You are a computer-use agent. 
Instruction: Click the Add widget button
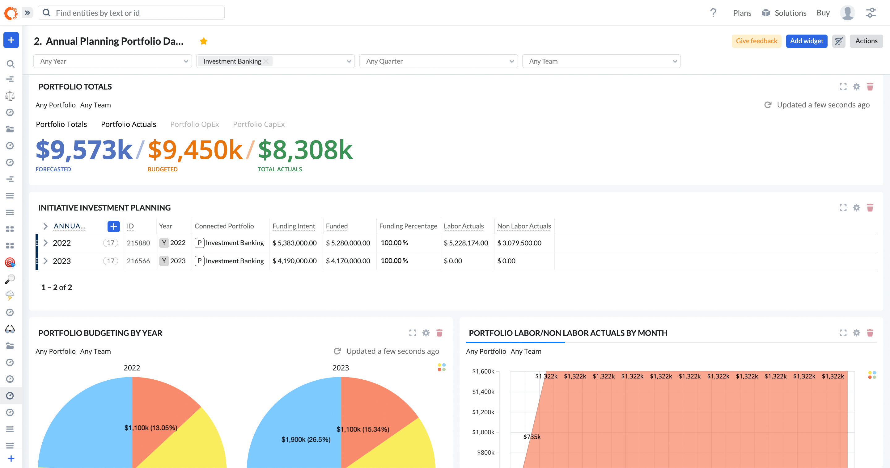pos(806,41)
